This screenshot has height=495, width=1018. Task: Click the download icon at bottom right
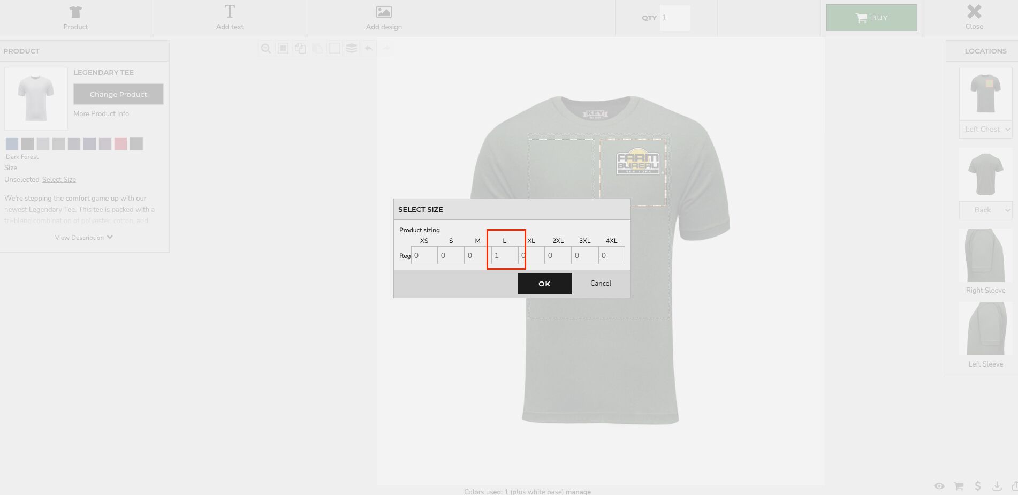point(997,486)
